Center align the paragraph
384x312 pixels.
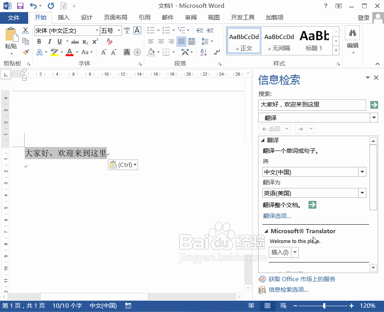(161, 41)
